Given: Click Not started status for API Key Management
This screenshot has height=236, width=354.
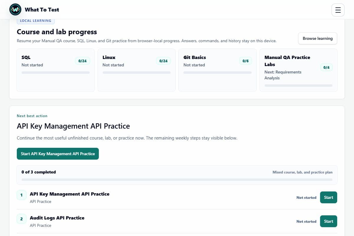Looking at the screenshot, I should (306, 198).
